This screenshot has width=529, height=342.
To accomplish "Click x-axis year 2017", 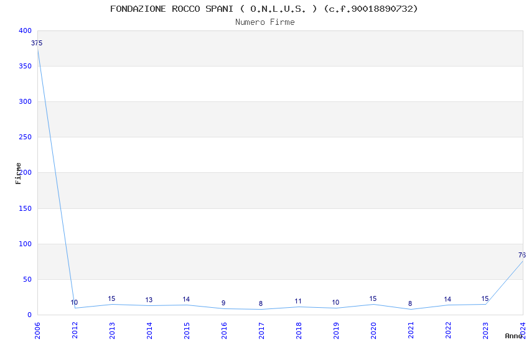I will (x=261, y=330).
